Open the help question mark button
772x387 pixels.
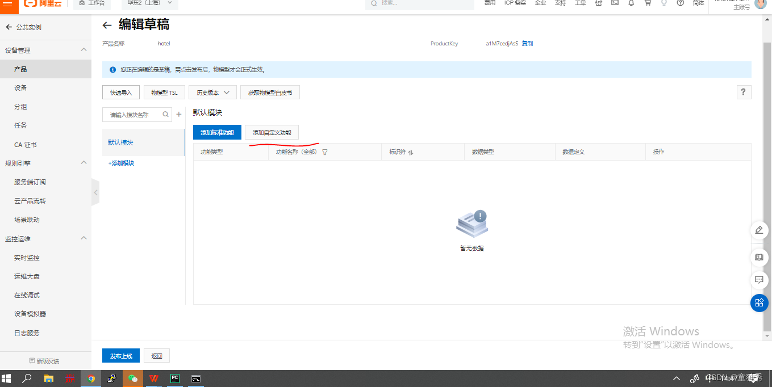[744, 92]
